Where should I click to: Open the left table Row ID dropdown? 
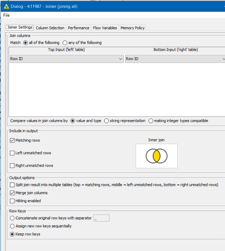pos(120,59)
